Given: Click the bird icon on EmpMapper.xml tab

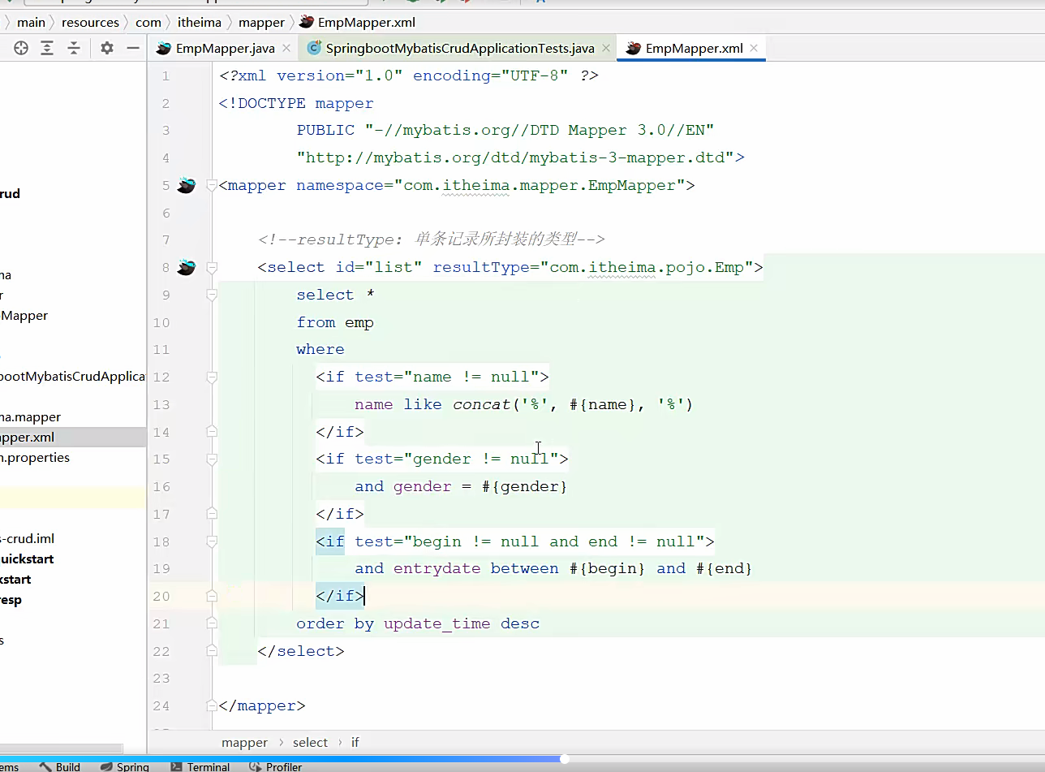Looking at the screenshot, I should tap(634, 48).
